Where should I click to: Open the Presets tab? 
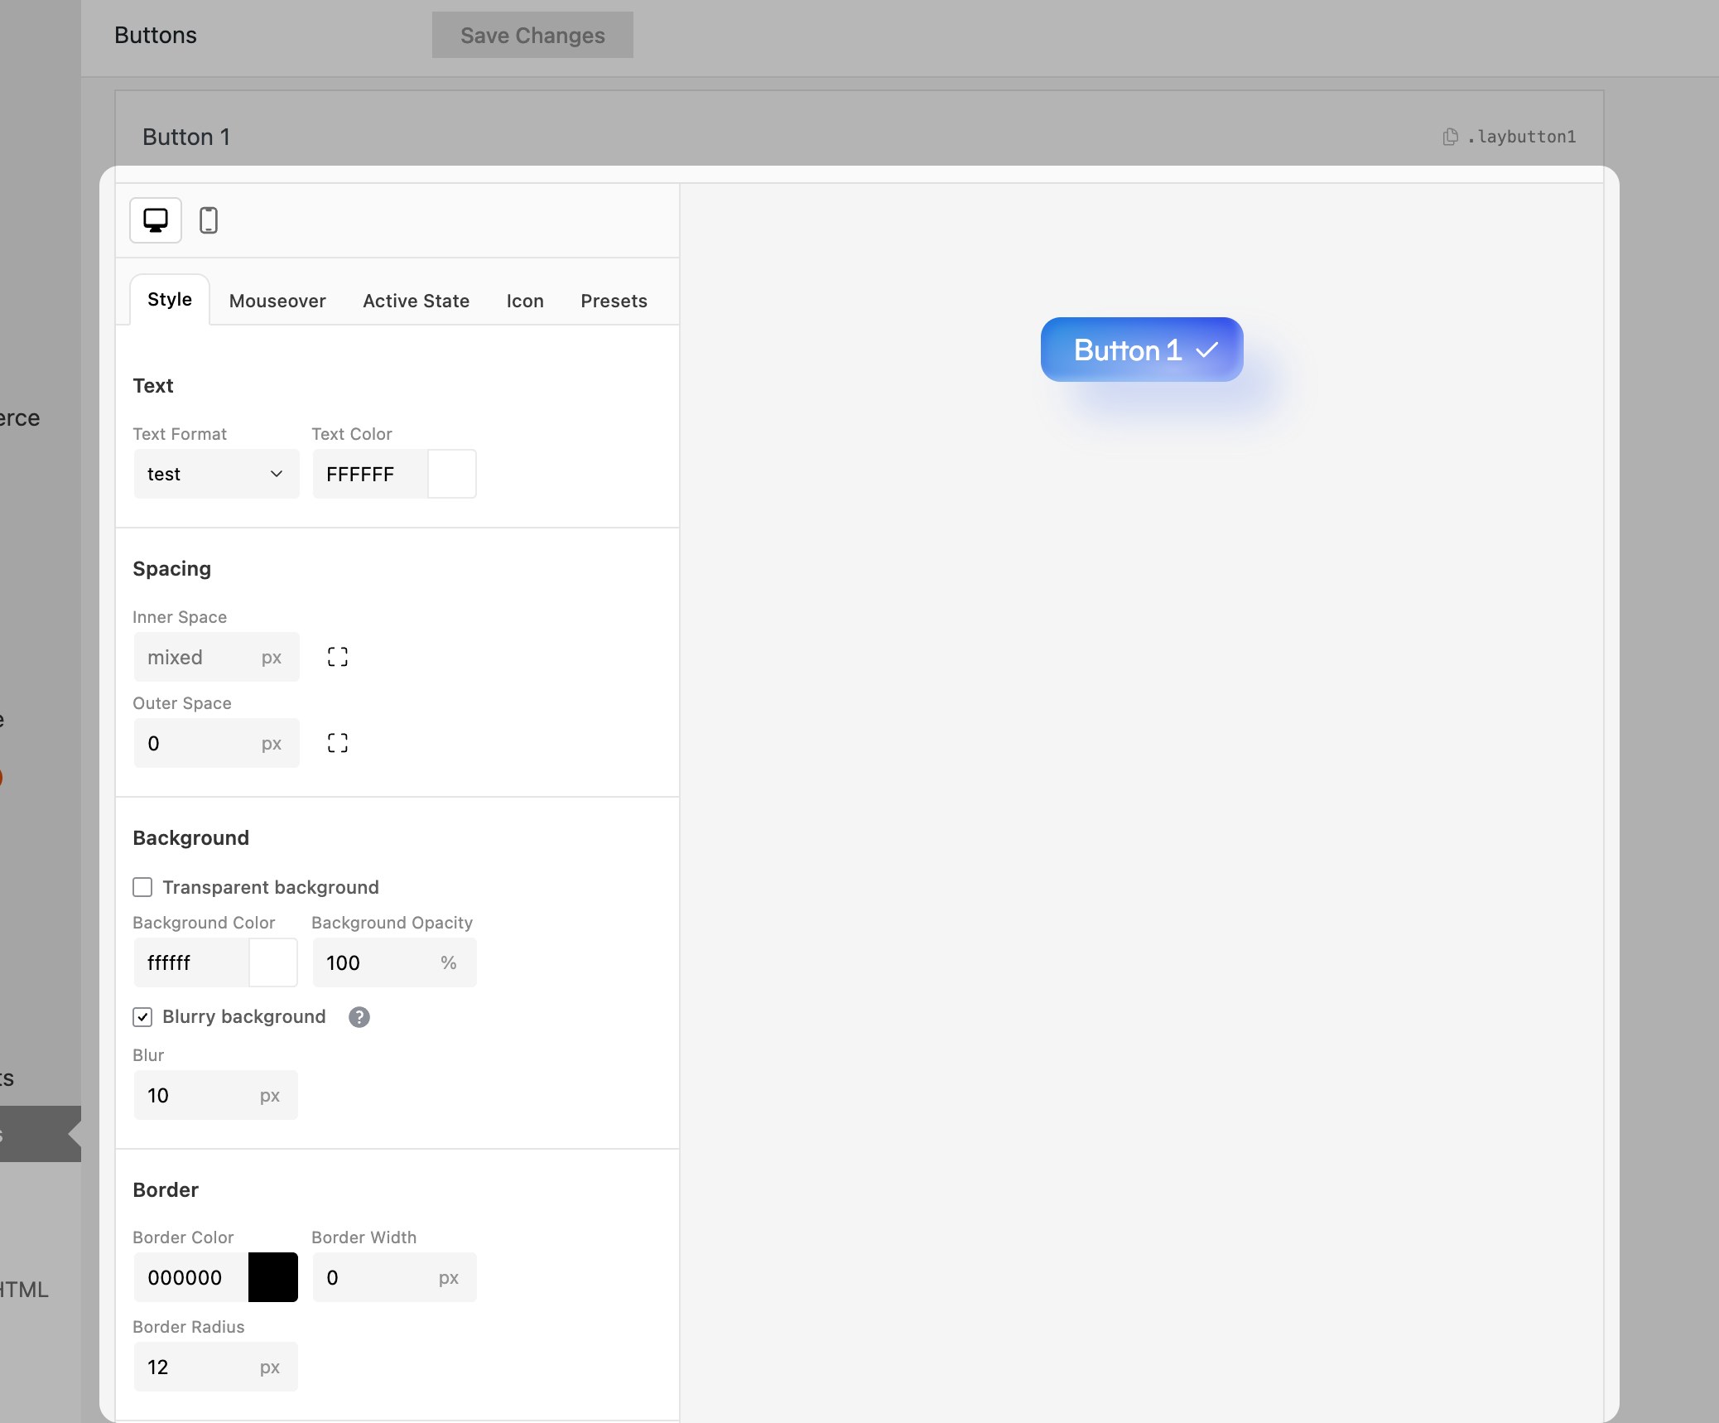click(614, 301)
